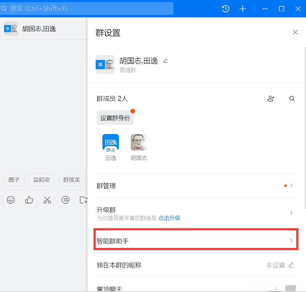Click the add group member icon

pos(271,98)
